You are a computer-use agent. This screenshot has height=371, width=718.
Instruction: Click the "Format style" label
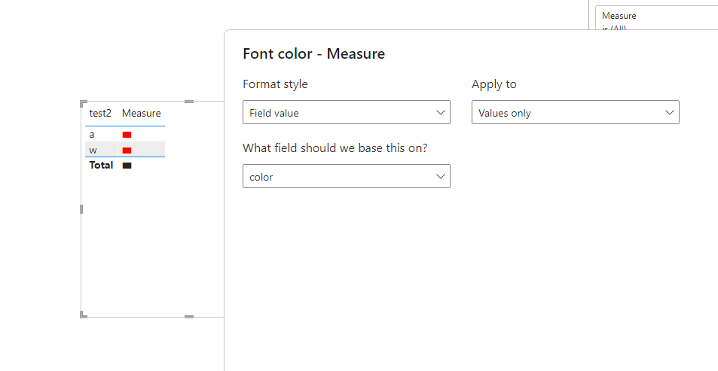point(275,84)
